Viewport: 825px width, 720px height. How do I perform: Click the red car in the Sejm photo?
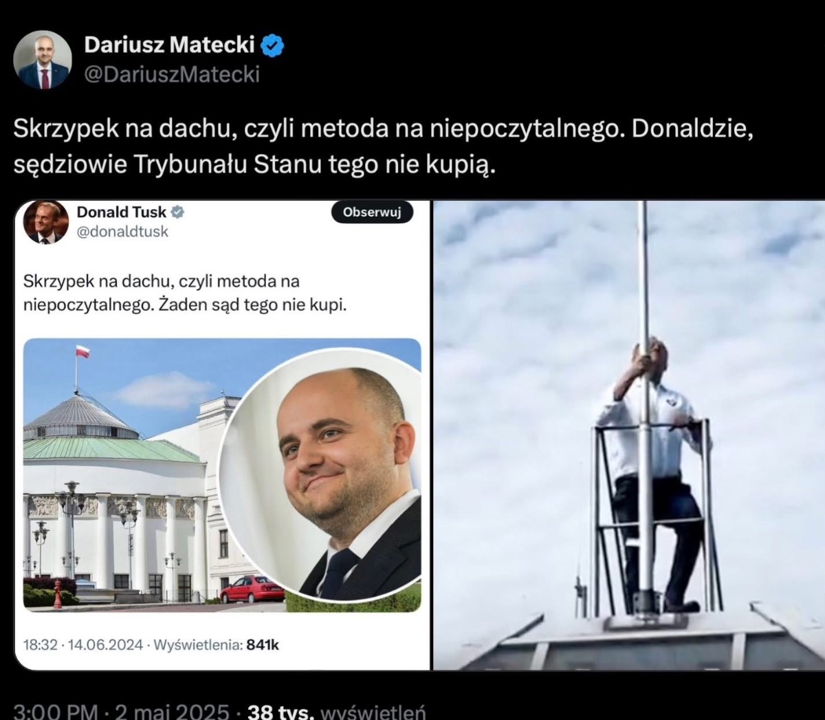coord(252,589)
